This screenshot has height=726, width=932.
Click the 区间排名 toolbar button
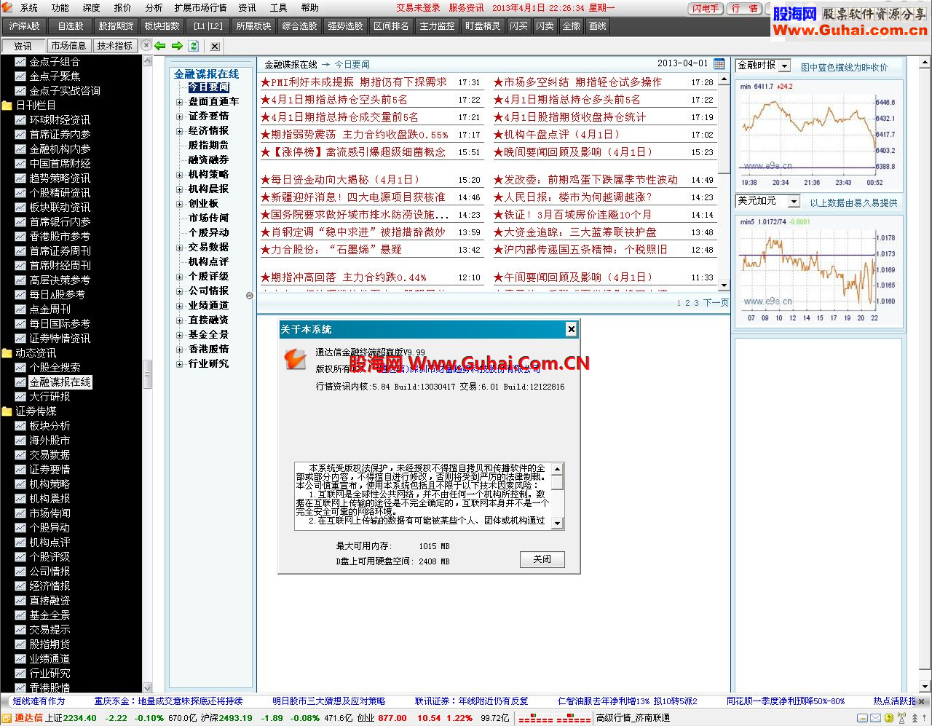(x=391, y=26)
